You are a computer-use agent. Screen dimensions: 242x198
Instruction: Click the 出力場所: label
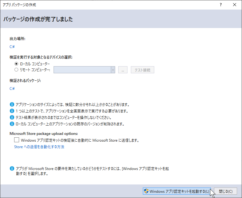[18, 39]
